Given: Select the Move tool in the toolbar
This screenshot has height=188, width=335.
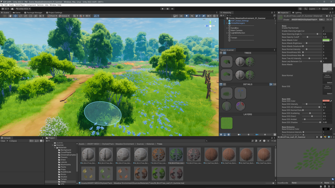Looking at the screenshot, I should pos(15,16).
